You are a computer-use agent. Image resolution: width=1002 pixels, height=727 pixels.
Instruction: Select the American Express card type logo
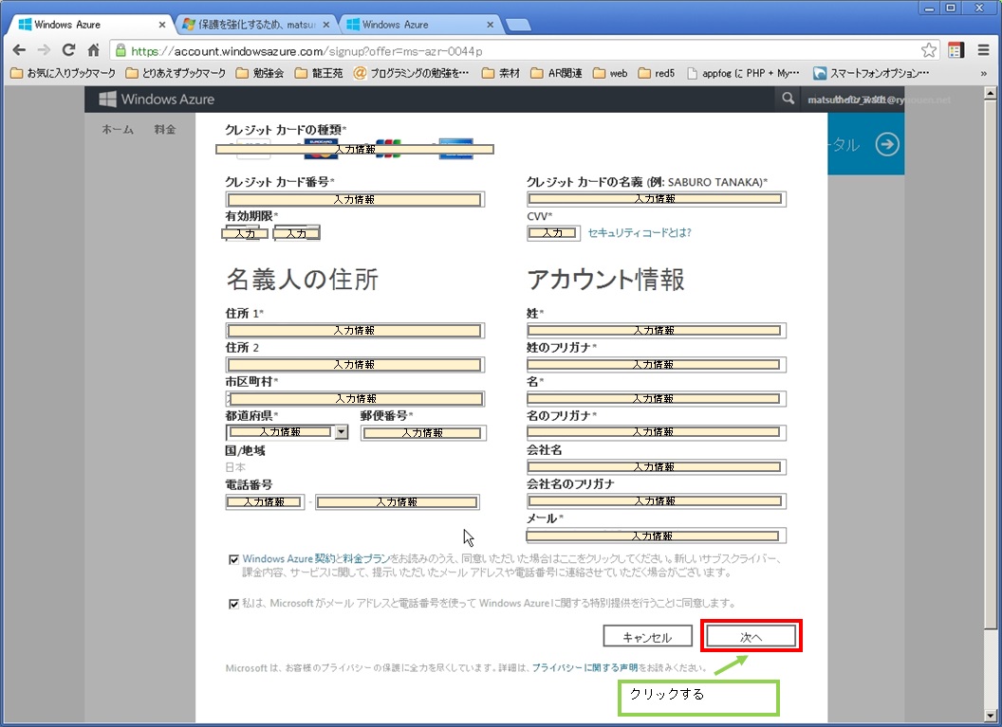tap(455, 149)
